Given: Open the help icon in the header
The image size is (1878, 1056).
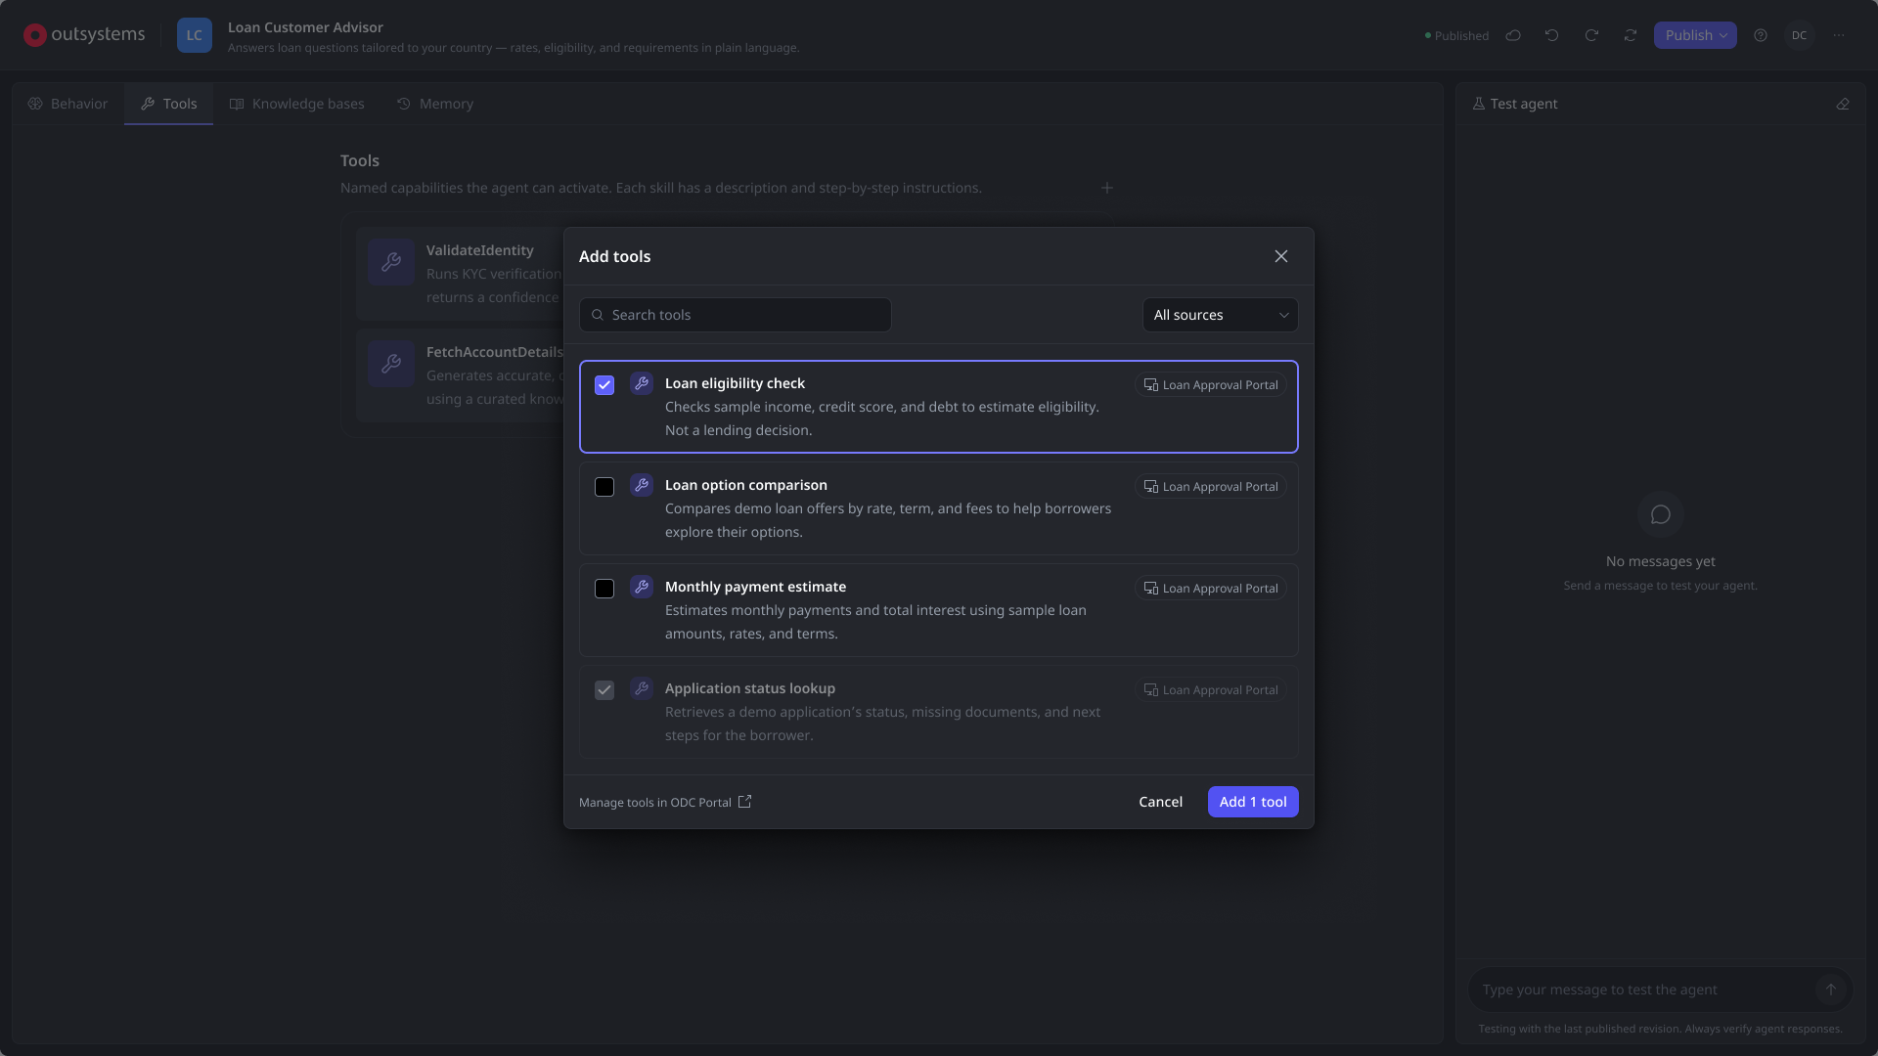Looking at the screenshot, I should (1761, 35).
